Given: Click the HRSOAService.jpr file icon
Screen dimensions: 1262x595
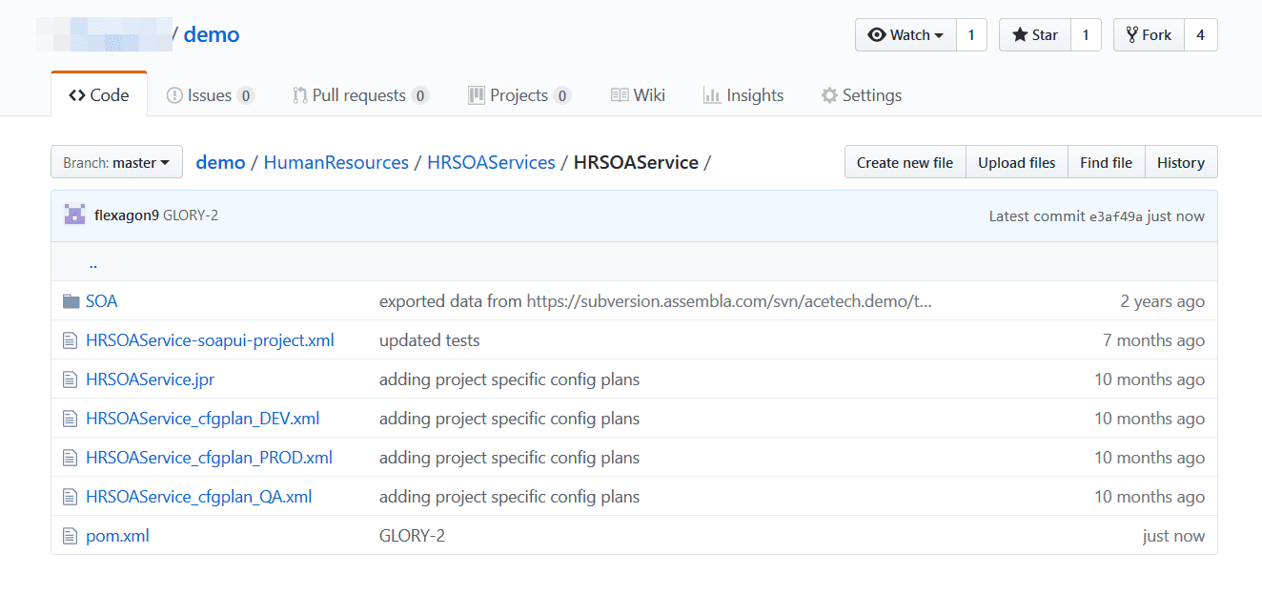Looking at the screenshot, I should click(69, 380).
